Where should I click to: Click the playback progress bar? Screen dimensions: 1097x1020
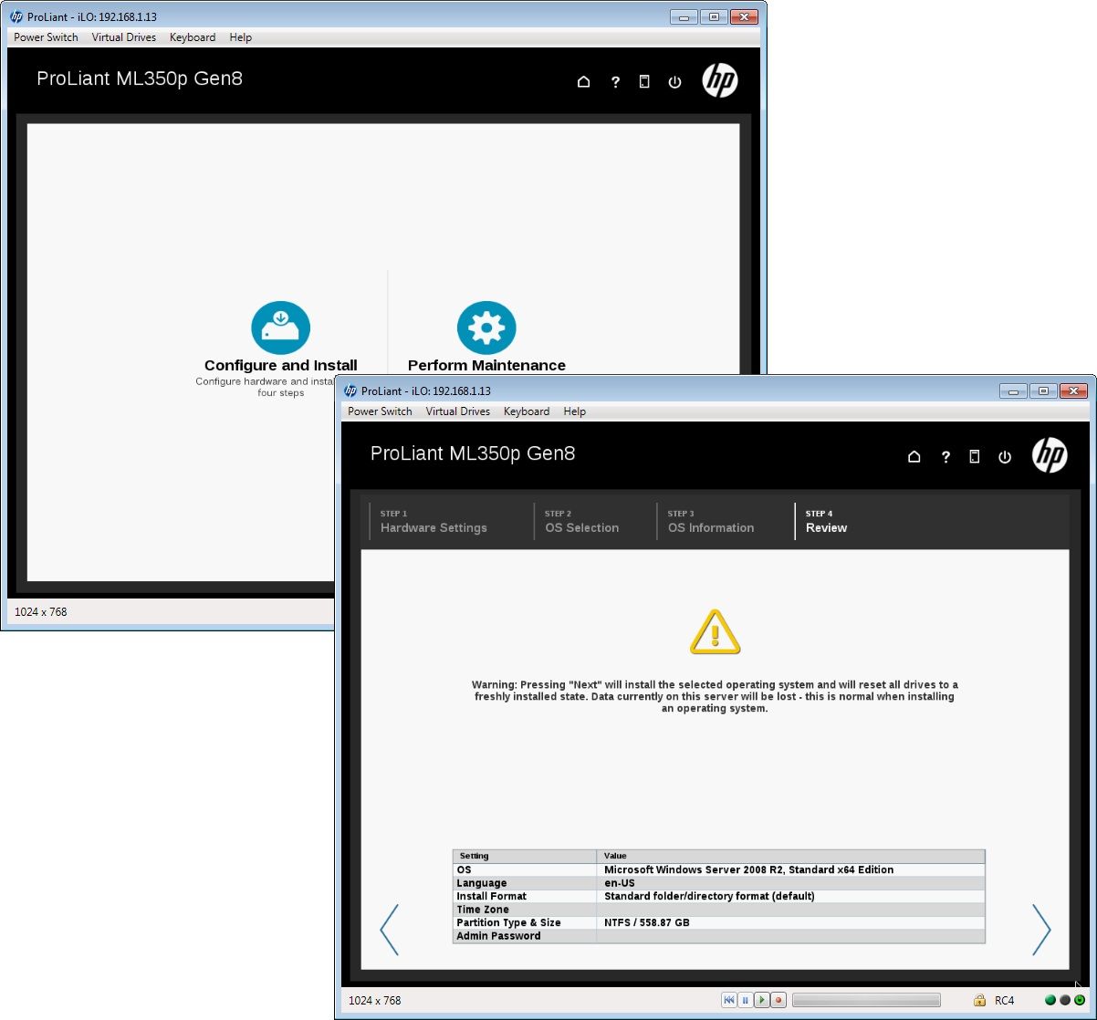(x=866, y=1000)
